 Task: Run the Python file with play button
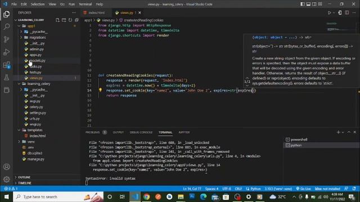point(330,12)
